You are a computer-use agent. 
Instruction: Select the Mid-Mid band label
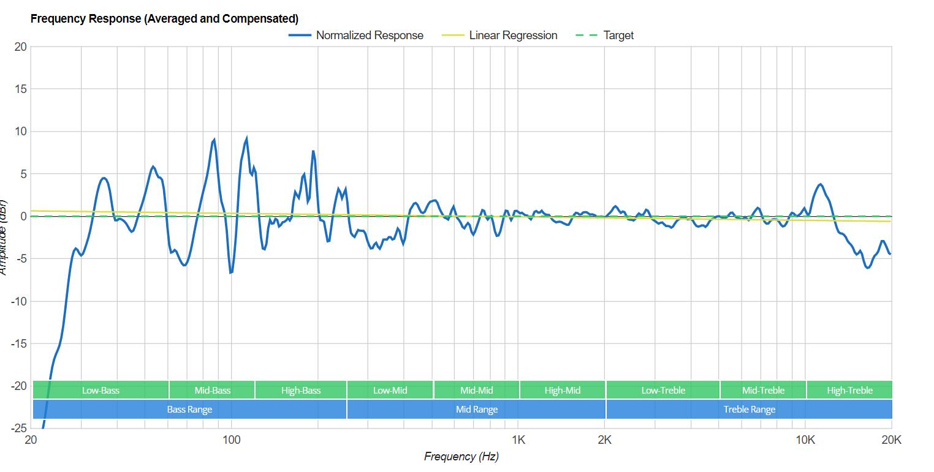(476, 390)
